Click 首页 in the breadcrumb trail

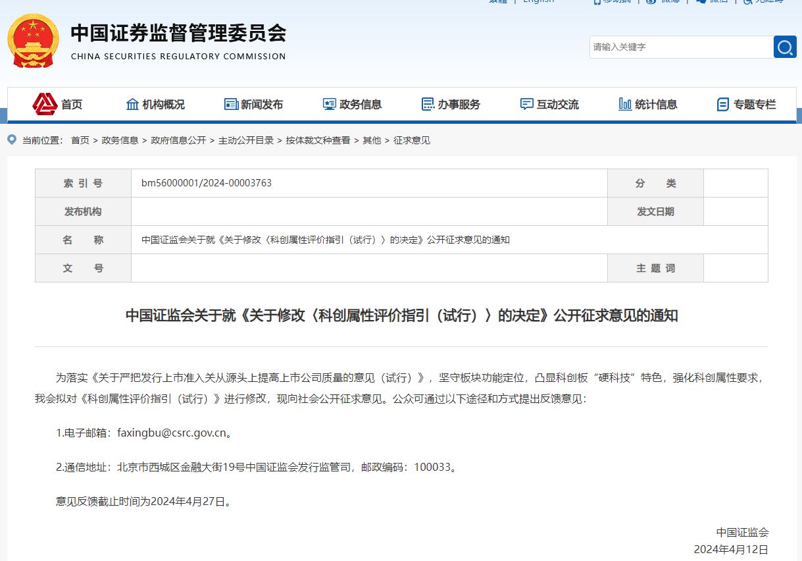[80, 140]
